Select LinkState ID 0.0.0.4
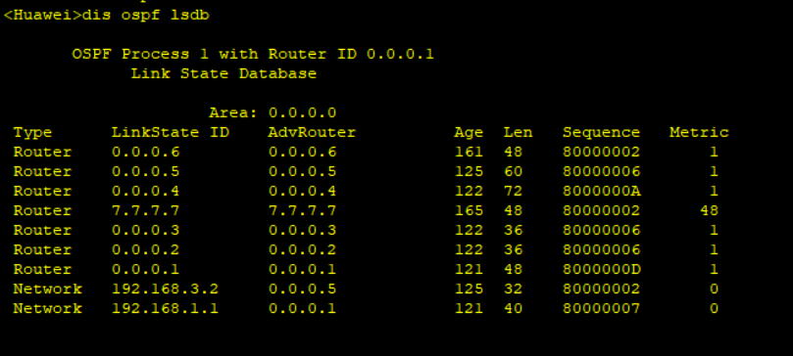Screen dimensions: 793x356 [146, 192]
